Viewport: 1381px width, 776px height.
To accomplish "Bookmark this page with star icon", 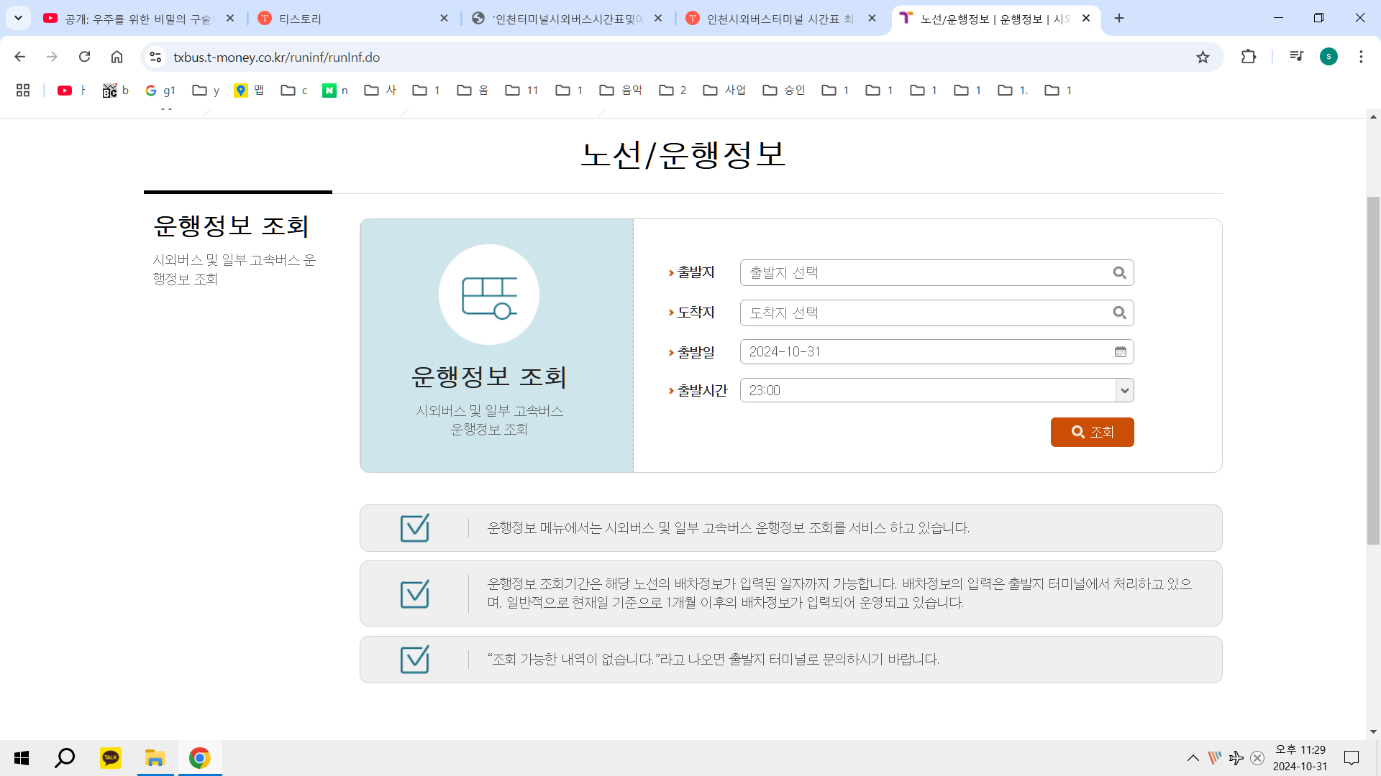I will pyautogui.click(x=1203, y=57).
